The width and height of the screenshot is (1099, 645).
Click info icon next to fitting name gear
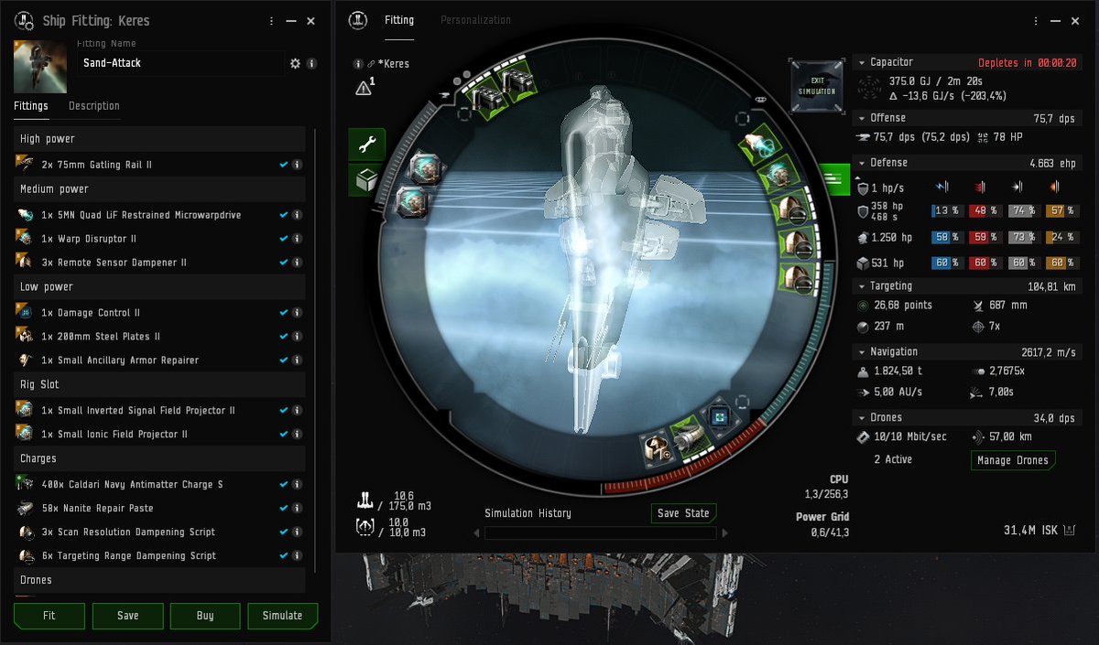coord(311,63)
